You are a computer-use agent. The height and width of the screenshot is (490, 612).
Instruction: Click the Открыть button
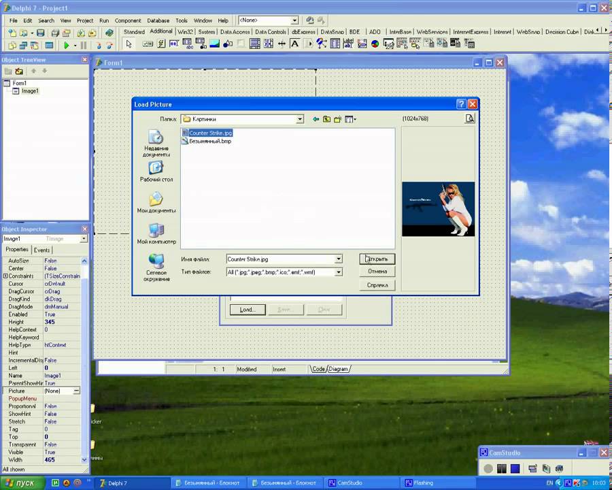pyautogui.click(x=377, y=259)
